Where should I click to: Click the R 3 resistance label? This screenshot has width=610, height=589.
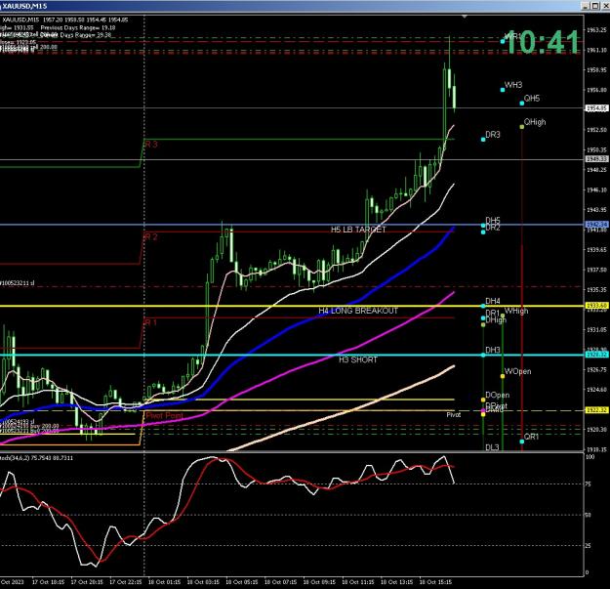click(x=151, y=145)
